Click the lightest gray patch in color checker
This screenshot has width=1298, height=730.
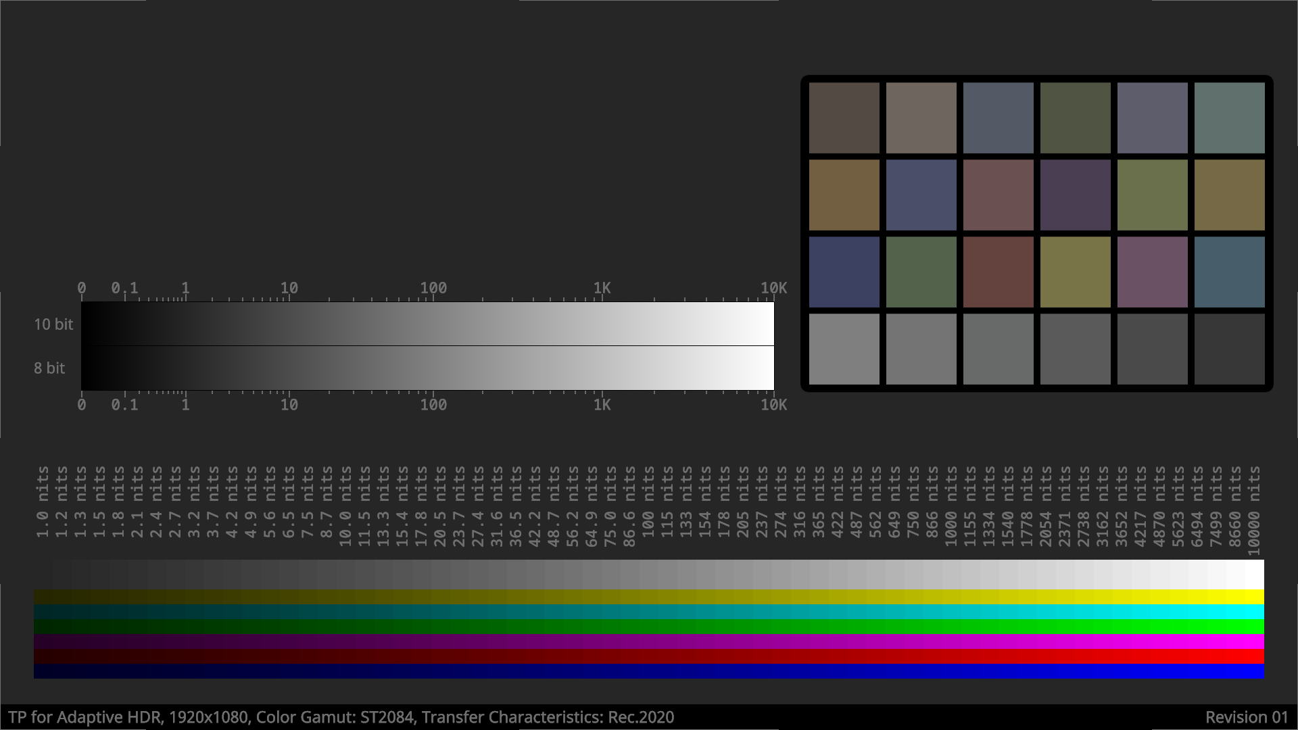pos(844,349)
